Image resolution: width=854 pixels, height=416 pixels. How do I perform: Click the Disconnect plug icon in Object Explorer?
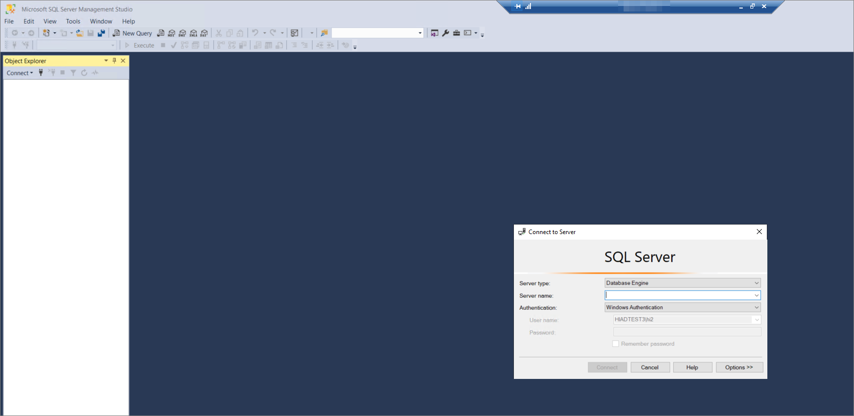point(52,73)
